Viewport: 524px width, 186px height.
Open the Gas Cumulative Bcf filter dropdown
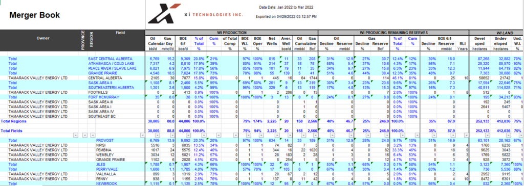tap(315, 135)
